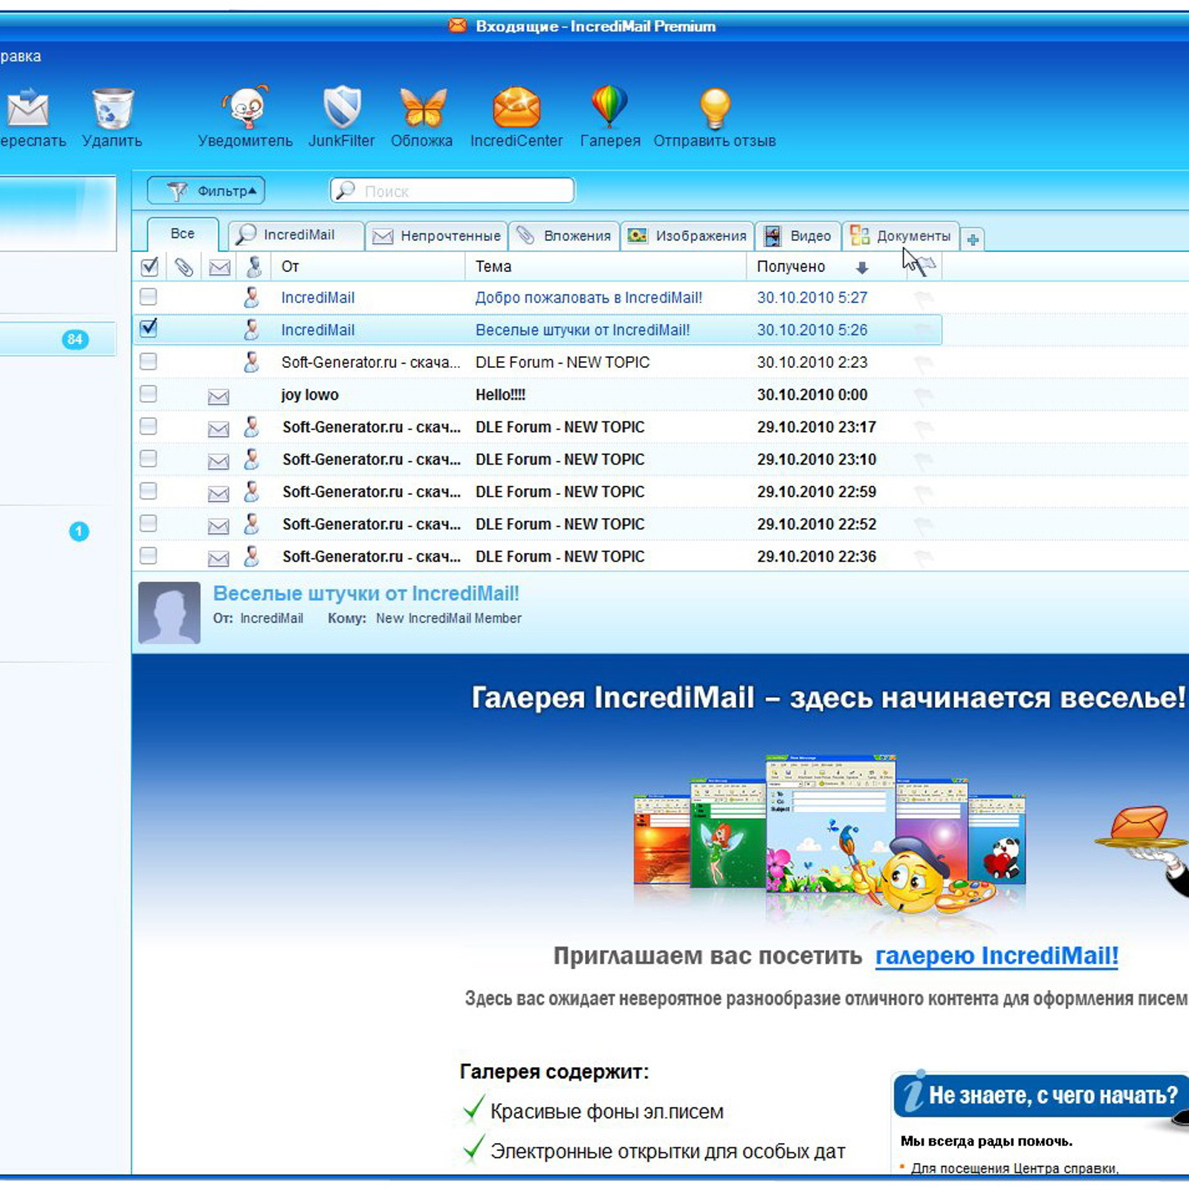The width and height of the screenshot is (1189, 1189).
Task: Follow the галерею IncrediMail! link
Action: click(x=997, y=956)
